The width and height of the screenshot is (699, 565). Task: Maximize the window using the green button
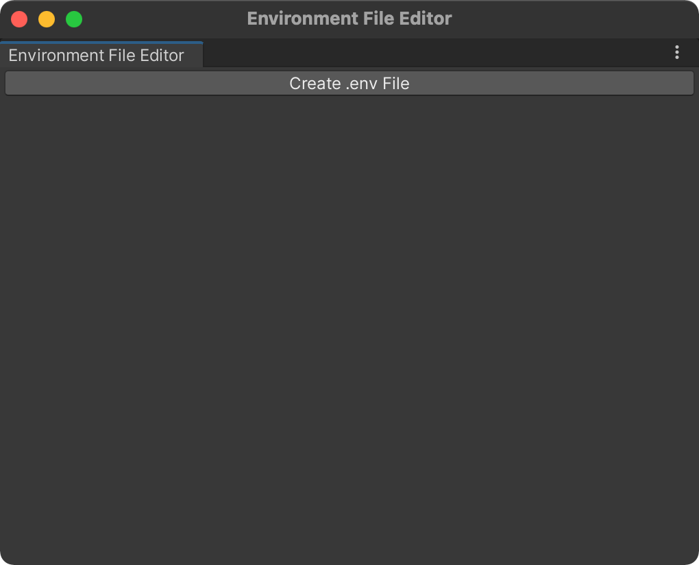click(x=74, y=19)
